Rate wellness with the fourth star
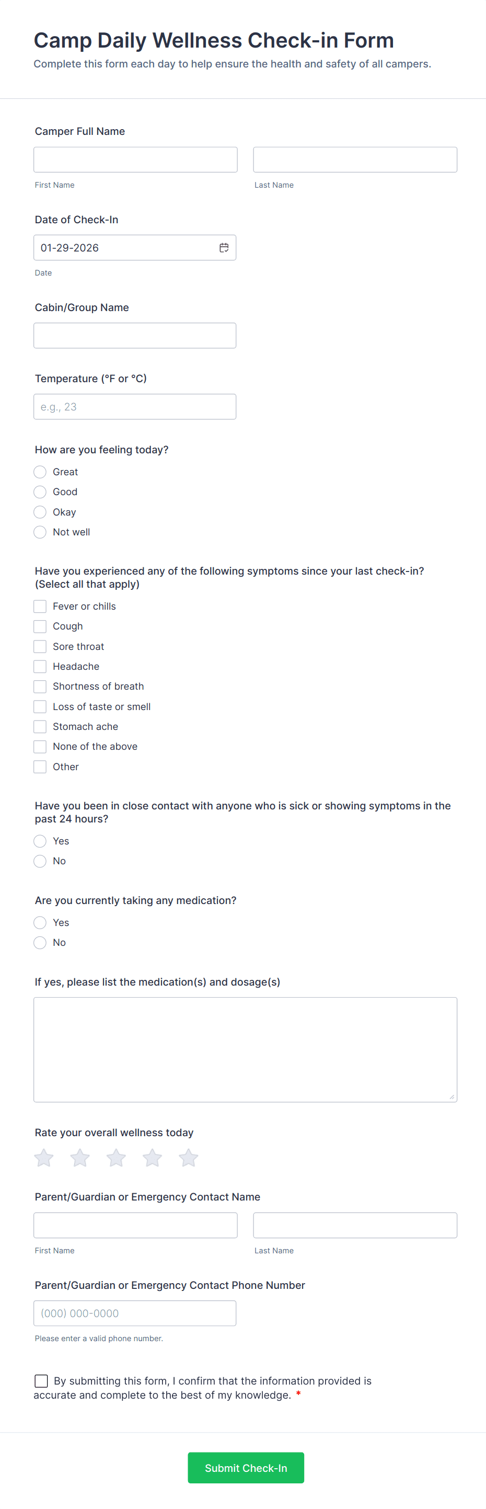This screenshot has height=1509, width=486. (x=152, y=1158)
